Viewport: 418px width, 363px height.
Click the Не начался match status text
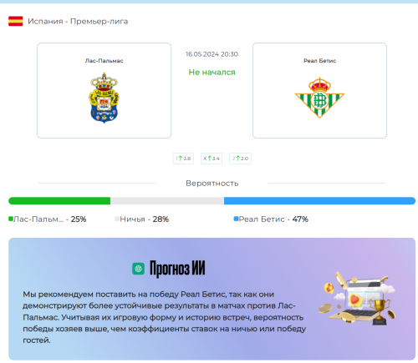tap(212, 73)
